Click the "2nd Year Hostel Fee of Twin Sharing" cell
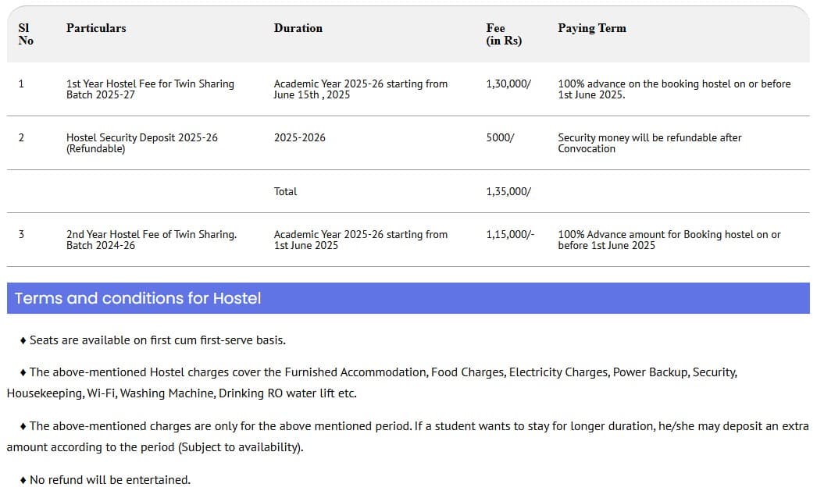This screenshot has width=824, height=498. 151,240
